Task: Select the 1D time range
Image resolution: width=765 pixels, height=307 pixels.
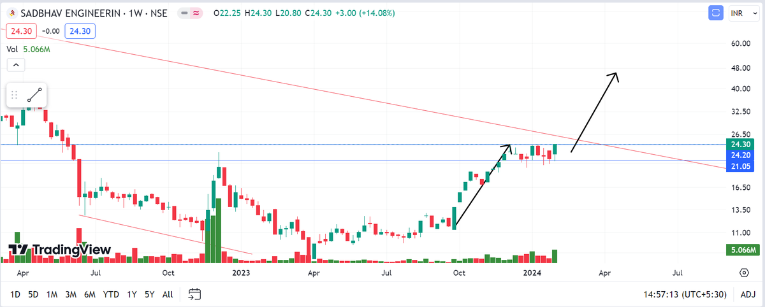Action: (15, 294)
